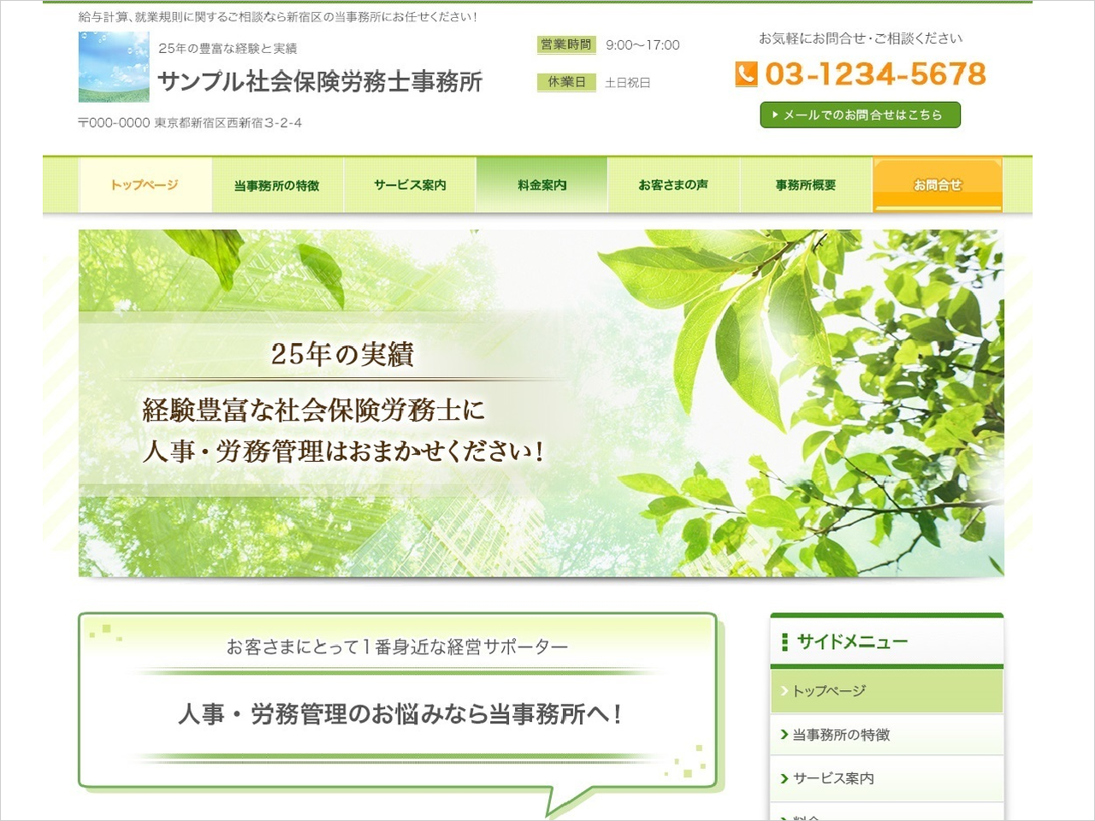Open the 料金案内 navigation tab
The height and width of the screenshot is (821, 1095).
click(x=542, y=185)
